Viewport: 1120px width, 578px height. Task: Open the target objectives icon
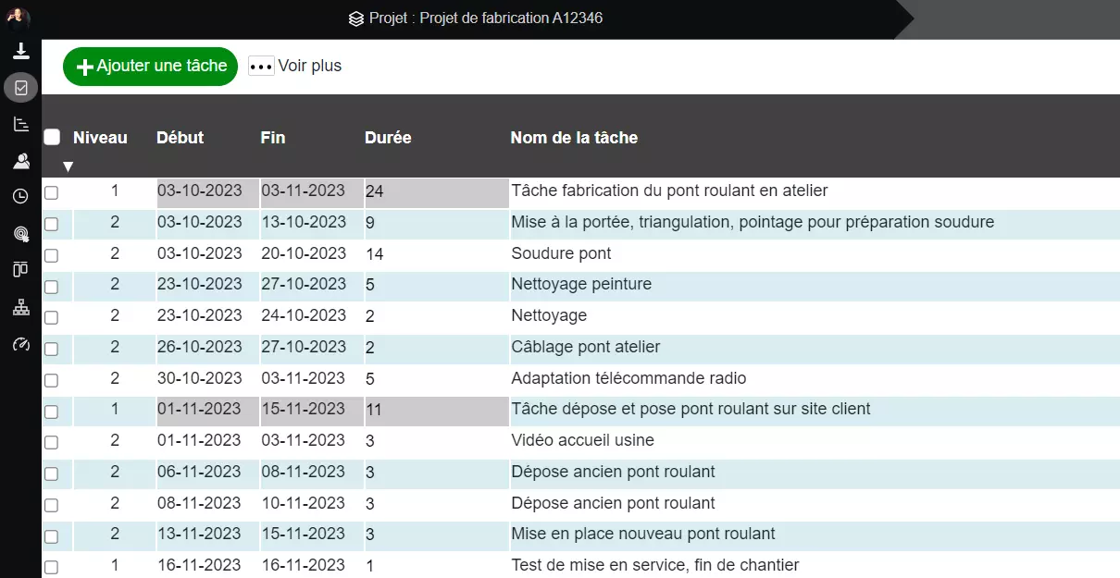[x=20, y=234]
